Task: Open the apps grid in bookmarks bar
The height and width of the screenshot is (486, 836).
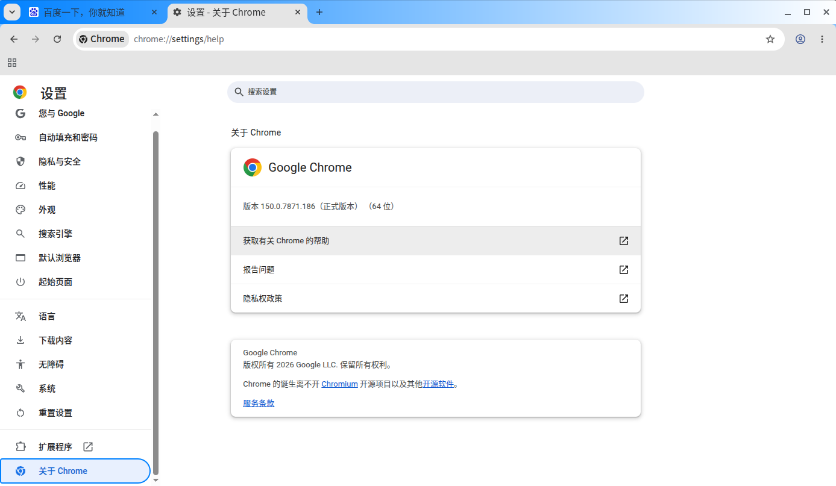Action: coord(12,63)
